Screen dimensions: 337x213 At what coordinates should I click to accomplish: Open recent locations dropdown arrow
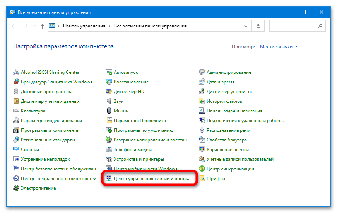(x=34, y=26)
